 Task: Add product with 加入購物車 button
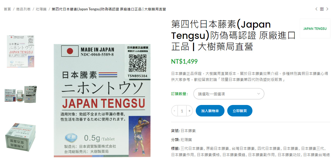[210, 111]
